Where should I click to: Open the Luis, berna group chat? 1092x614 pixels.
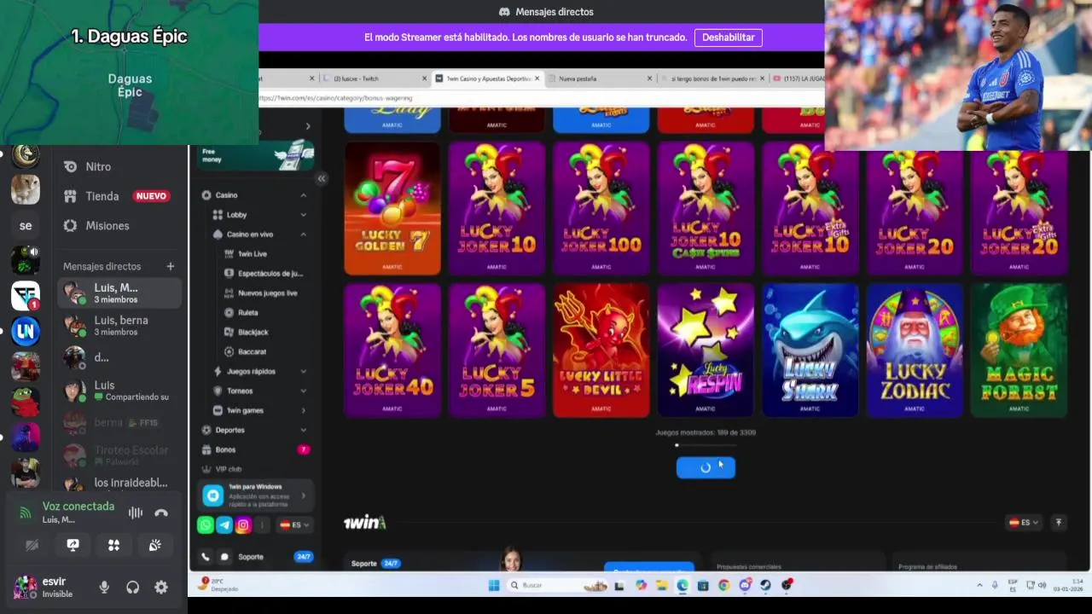pyautogui.click(x=120, y=326)
